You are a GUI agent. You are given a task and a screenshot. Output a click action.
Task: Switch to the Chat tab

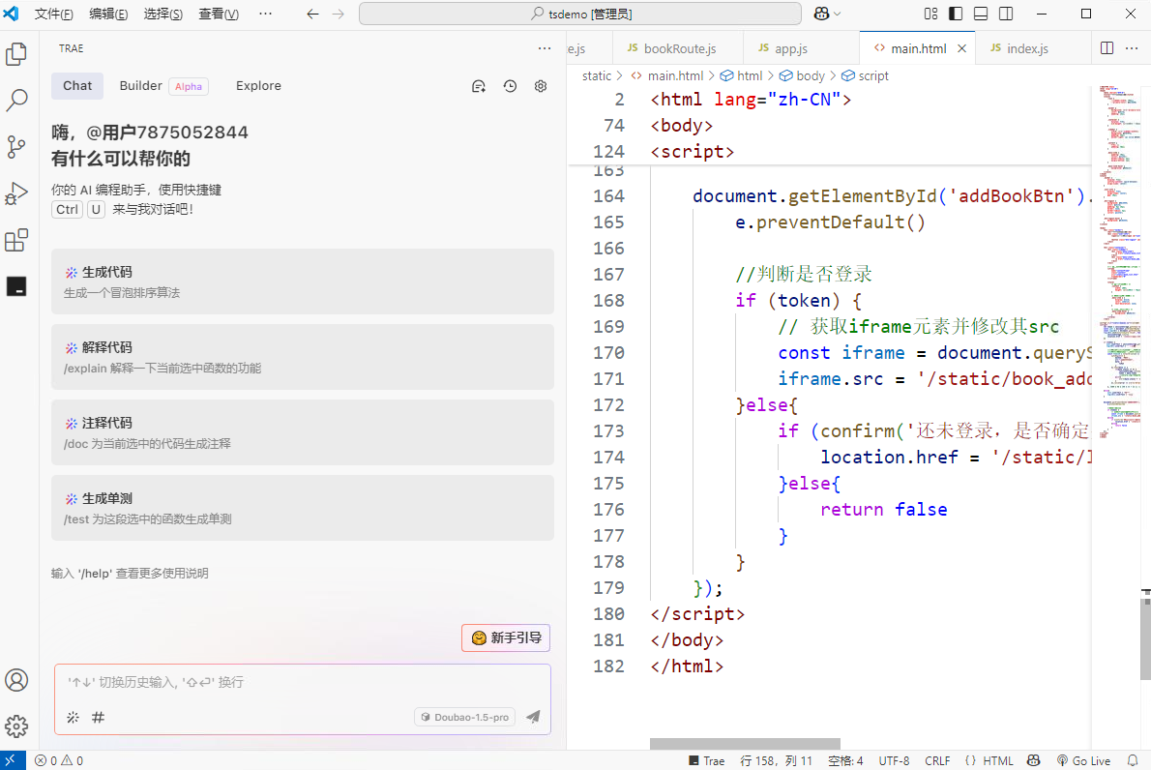click(77, 86)
